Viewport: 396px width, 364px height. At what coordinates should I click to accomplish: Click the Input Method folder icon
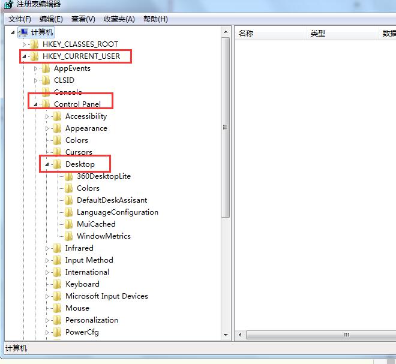click(x=58, y=260)
